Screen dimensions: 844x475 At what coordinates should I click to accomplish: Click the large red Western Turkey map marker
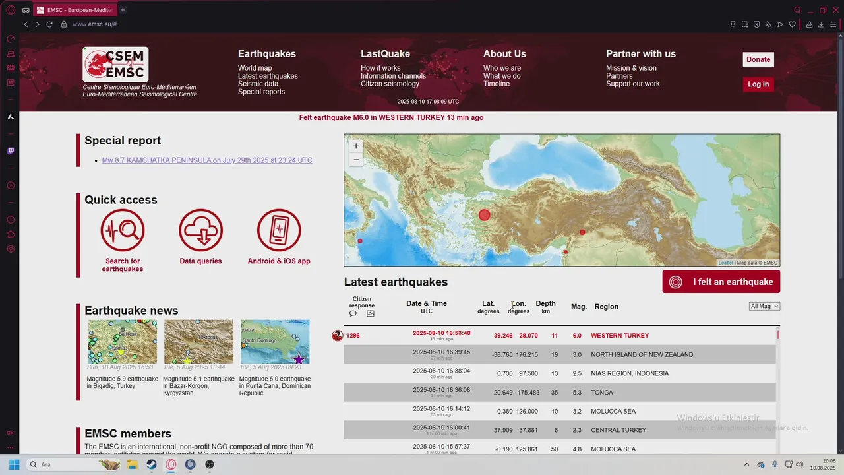tap(485, 214)
